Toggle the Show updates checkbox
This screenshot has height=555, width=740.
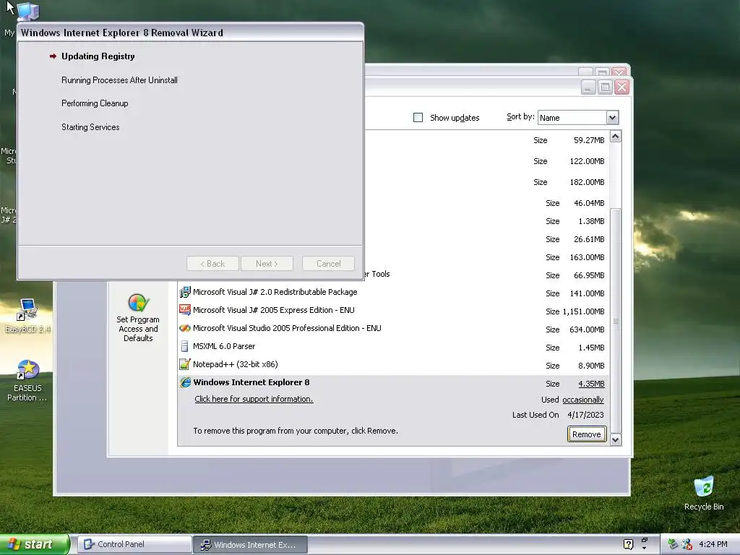[418, 118]
